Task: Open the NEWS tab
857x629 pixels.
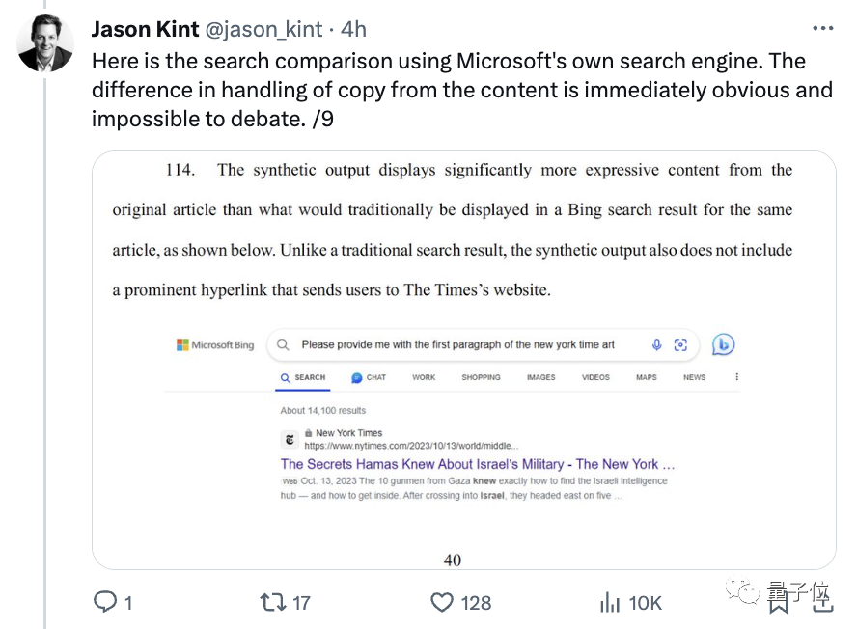Action: pos(694,377)
